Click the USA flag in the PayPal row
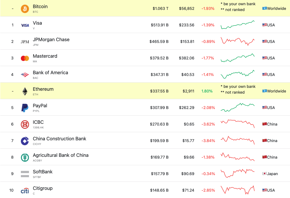Screen dimensions: 290x198 [x=265, y=107]
